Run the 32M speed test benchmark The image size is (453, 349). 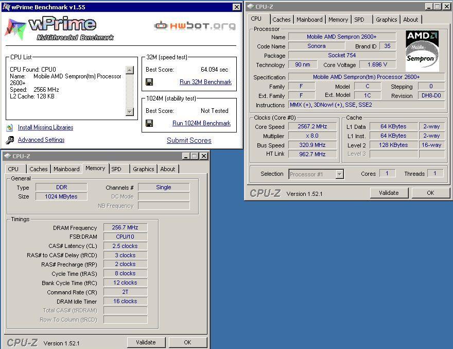tap(205, 82)
